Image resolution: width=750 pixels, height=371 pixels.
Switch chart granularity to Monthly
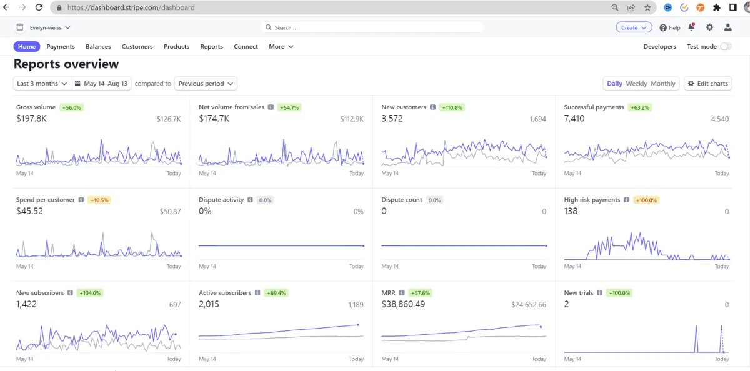[x=663, y=84]
